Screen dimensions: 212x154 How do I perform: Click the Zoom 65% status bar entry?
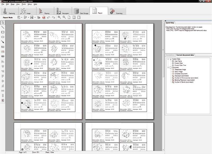pos(36,152)
